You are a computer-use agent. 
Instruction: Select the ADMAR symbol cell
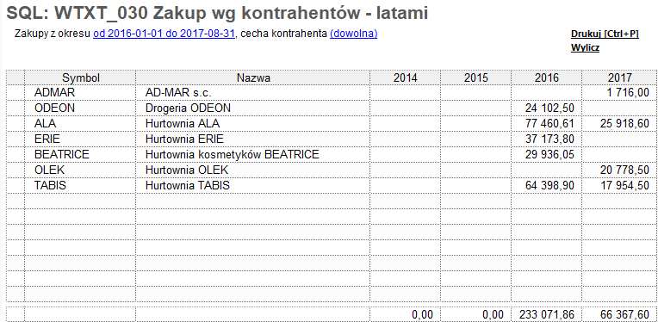pyautogui.click(x=80, y=93)
